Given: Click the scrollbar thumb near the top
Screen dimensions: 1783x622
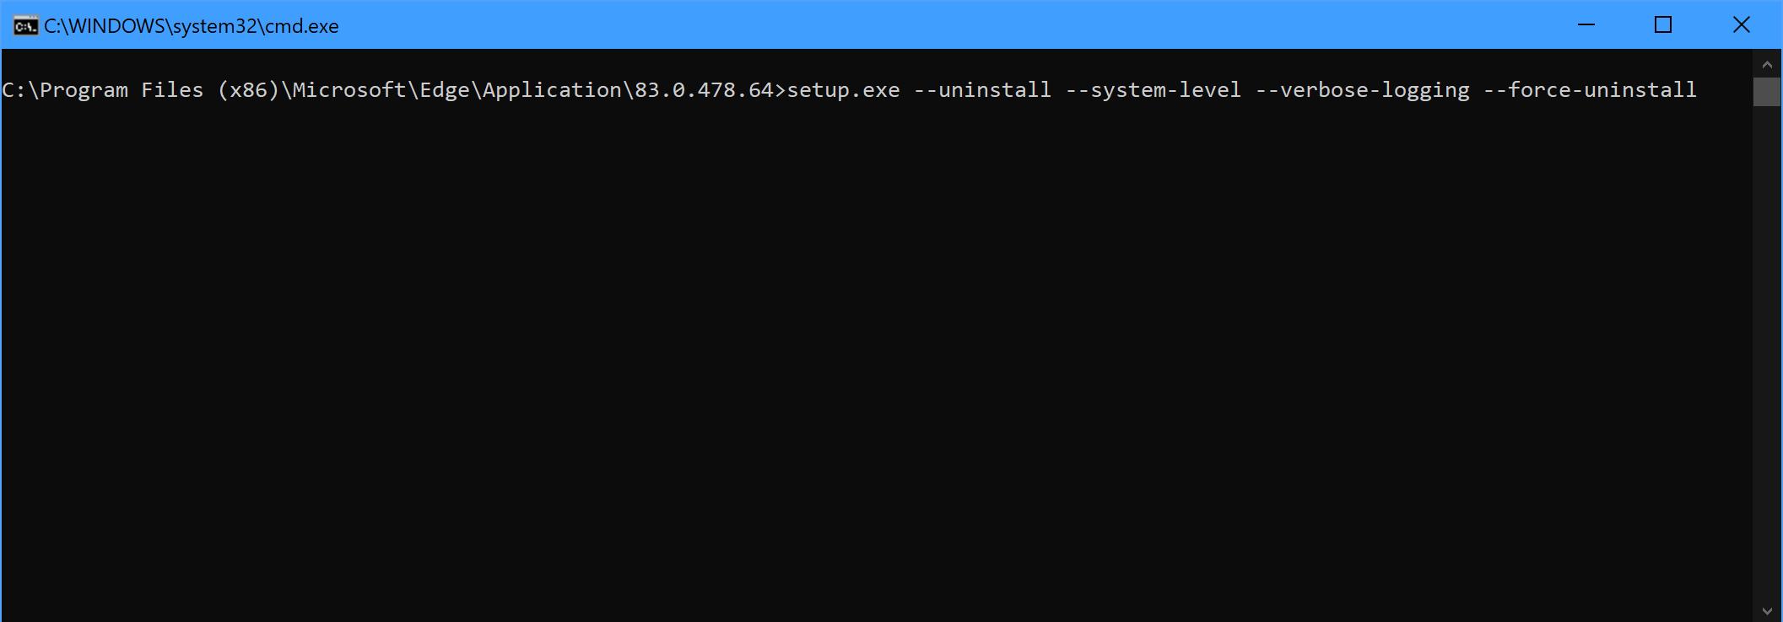Looking at the screenshot, I should 1767,93.
